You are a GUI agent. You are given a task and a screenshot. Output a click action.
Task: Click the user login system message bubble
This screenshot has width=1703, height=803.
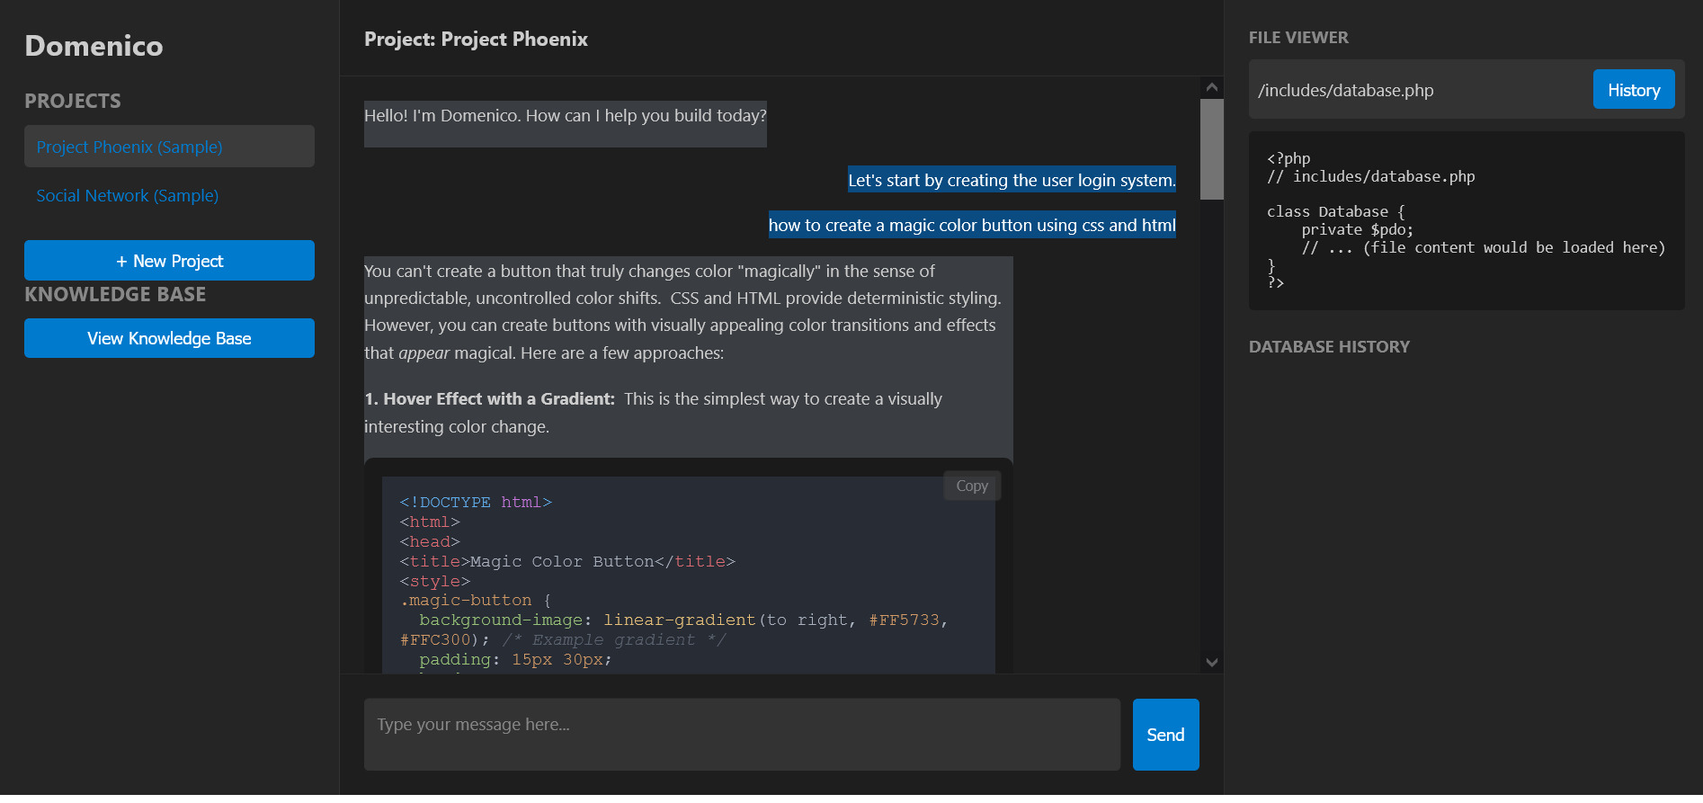[x=1012, y=180]
